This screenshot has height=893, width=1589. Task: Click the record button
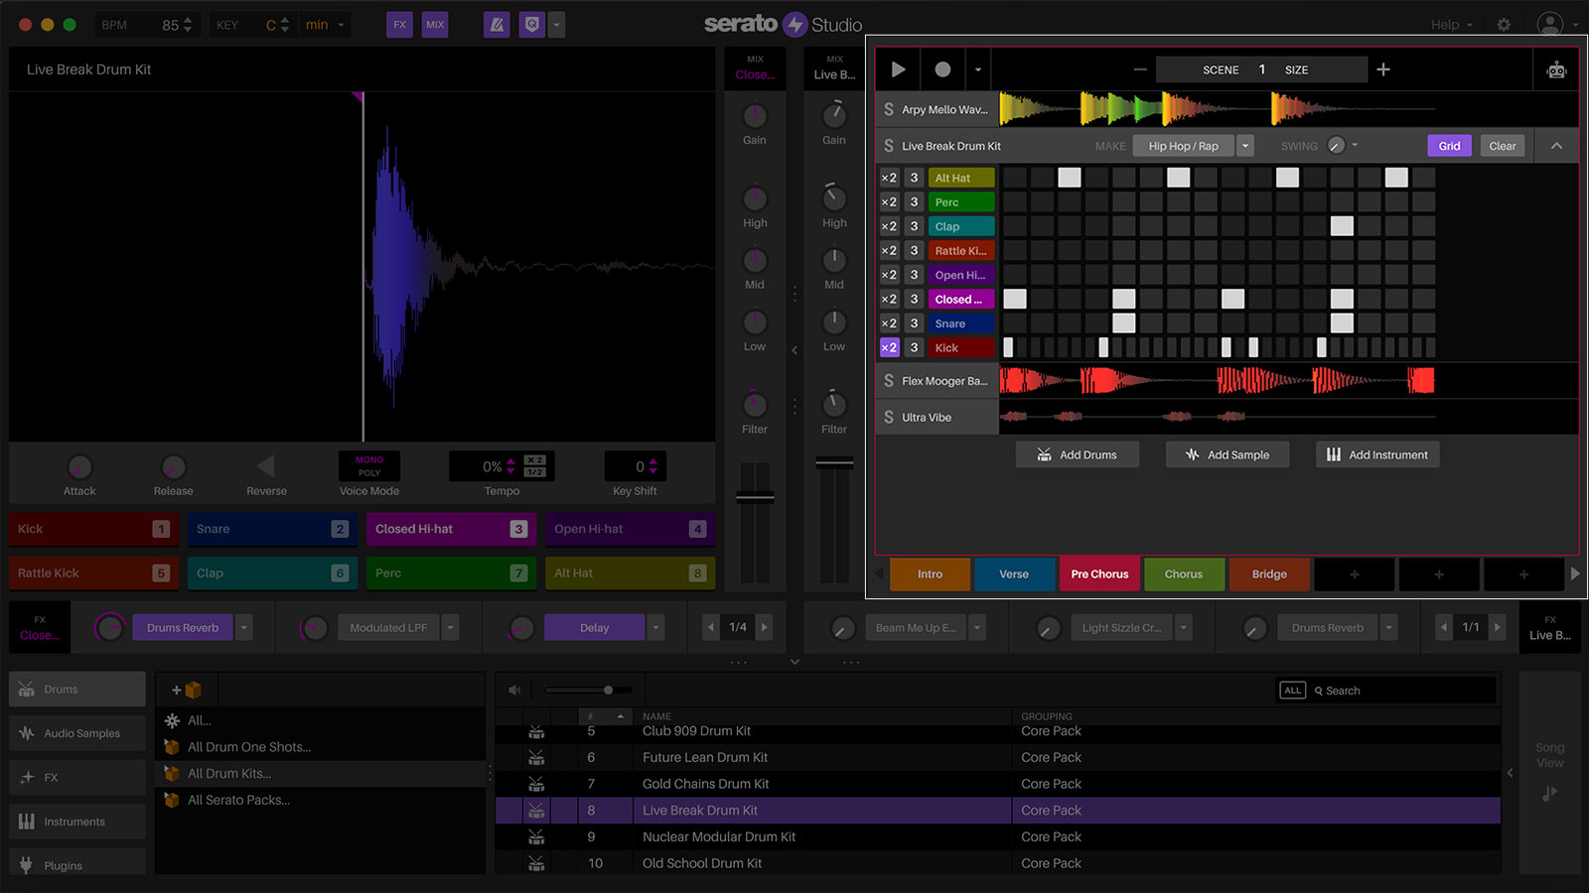click(x=942, y=69)
